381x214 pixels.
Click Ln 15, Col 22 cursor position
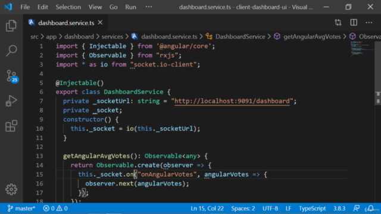(207, 209)
